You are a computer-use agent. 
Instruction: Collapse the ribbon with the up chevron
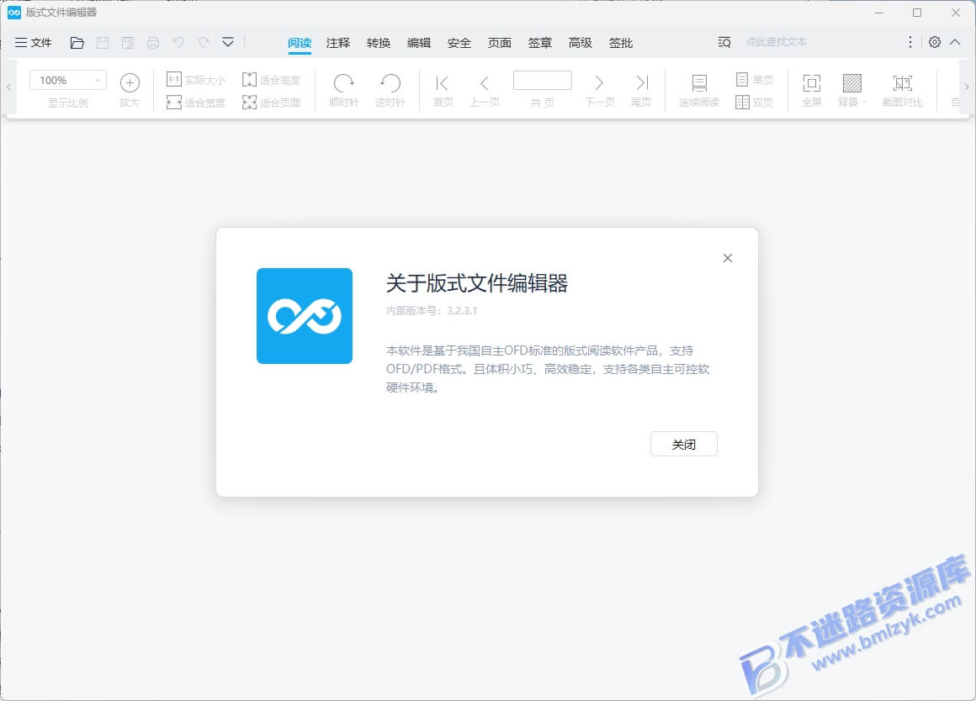[955, 42]
